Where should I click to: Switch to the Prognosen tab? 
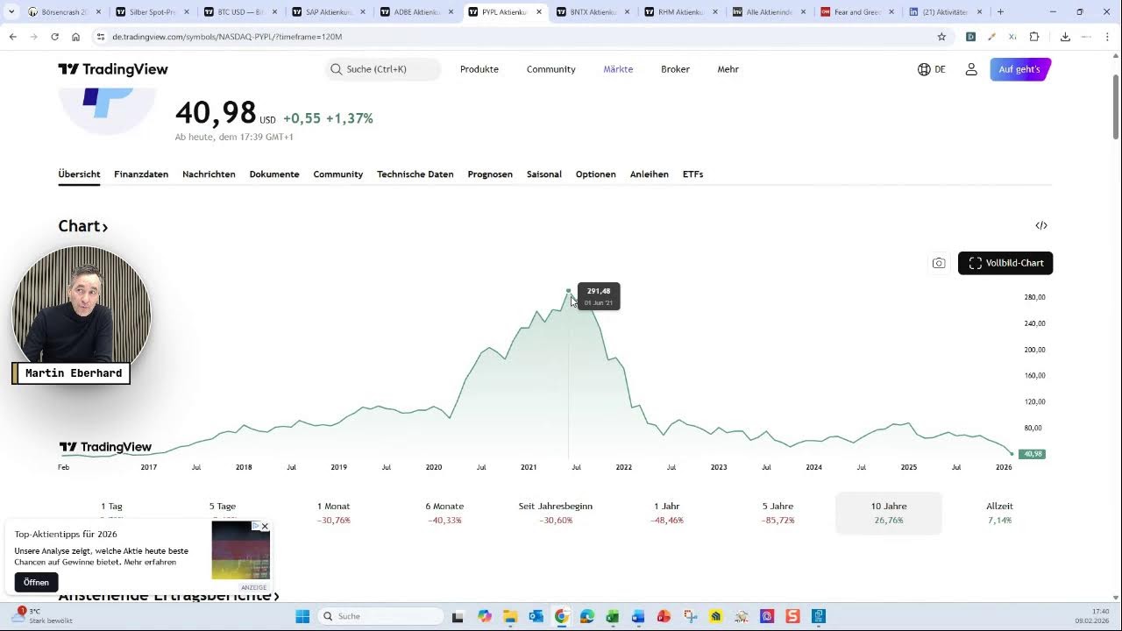(x=490, y=174)
